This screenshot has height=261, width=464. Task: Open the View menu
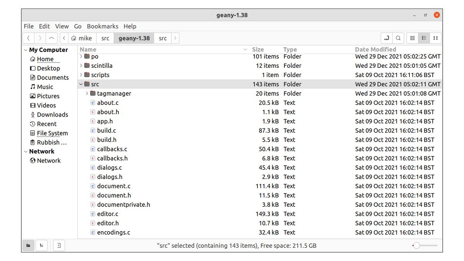coord(62,26)
